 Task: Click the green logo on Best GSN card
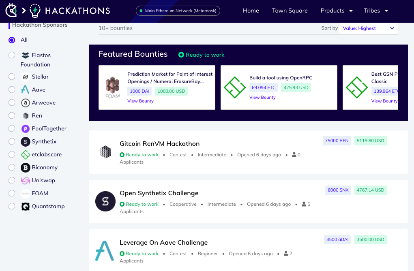[x=357, y=87]
